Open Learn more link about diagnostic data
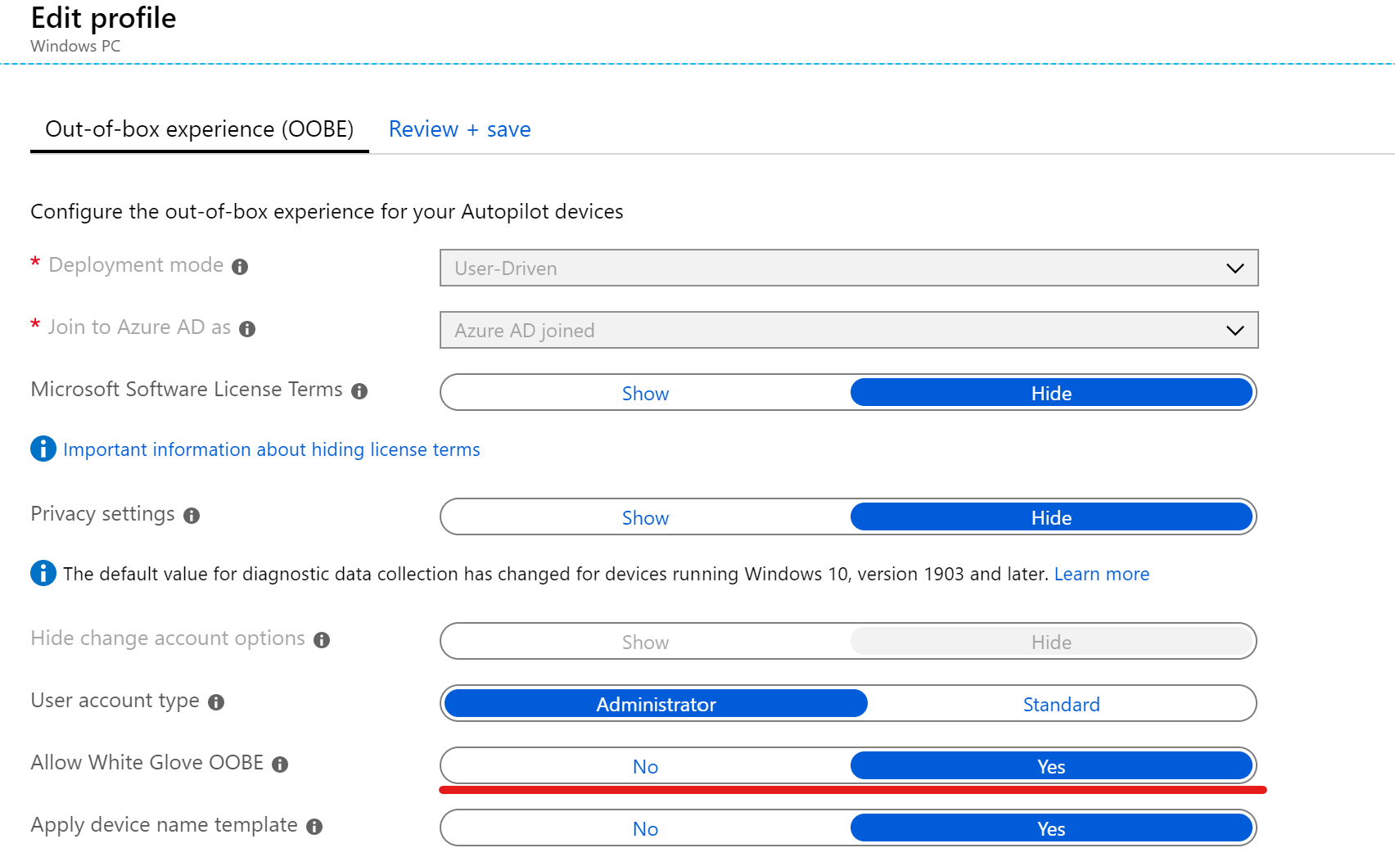 tap(1102, 574)
